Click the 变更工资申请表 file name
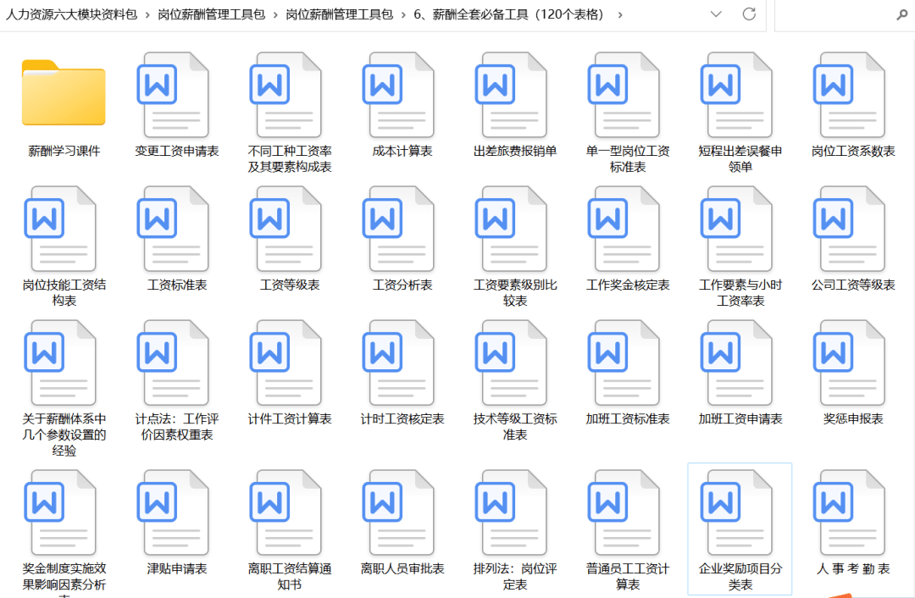The height and width of the screenshot is (598, 915). click(177, 151)
